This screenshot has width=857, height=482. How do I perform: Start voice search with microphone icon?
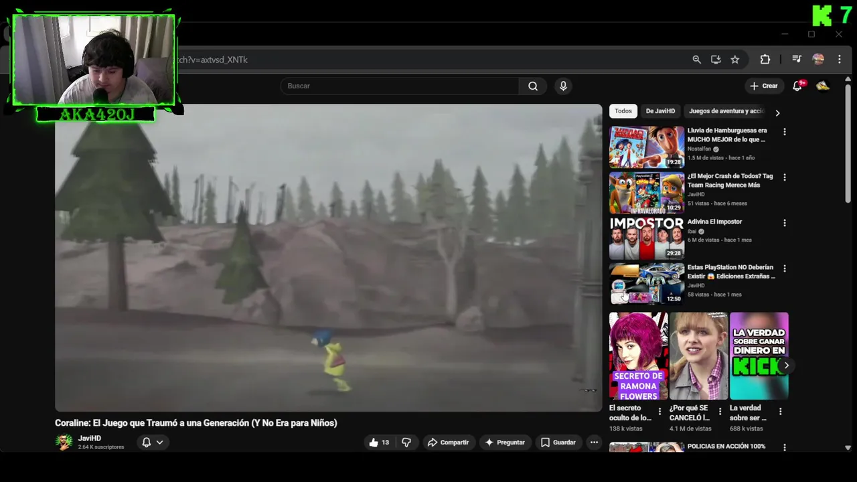pos(563,86)
